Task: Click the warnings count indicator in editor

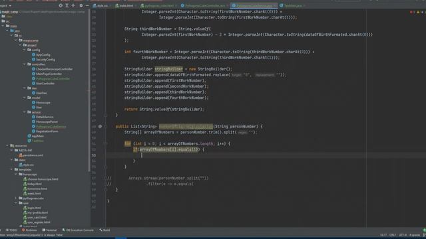Action: coord(420,12)
